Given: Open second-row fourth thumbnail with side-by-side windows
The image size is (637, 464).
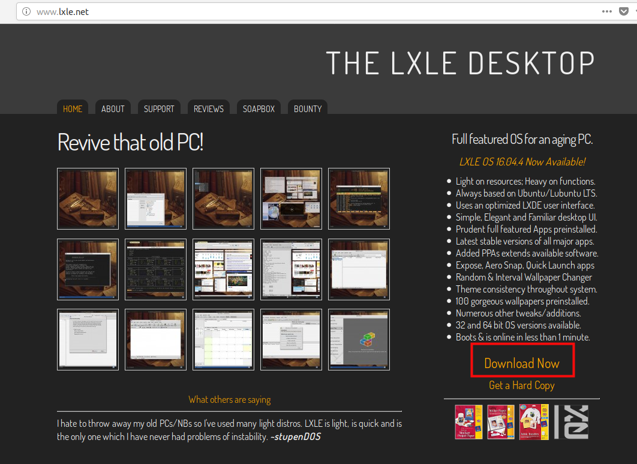Looking at the screenshot, I should (x=292, y=269).
